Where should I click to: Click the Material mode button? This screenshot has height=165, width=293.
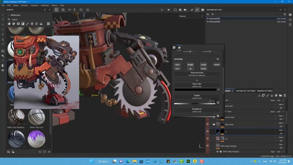click(x=197, y=74)
